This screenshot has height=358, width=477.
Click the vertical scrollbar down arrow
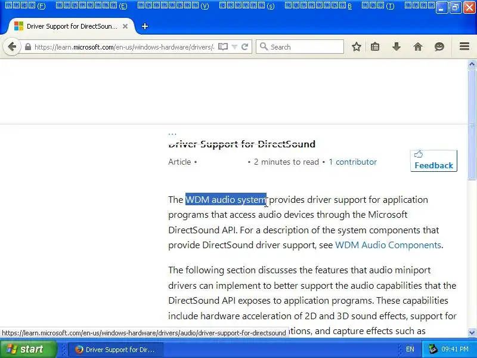click(472, 332)
